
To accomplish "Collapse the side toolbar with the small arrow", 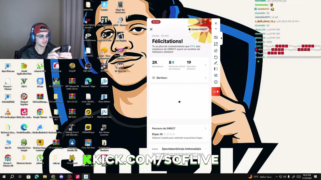I will (221, 38).
